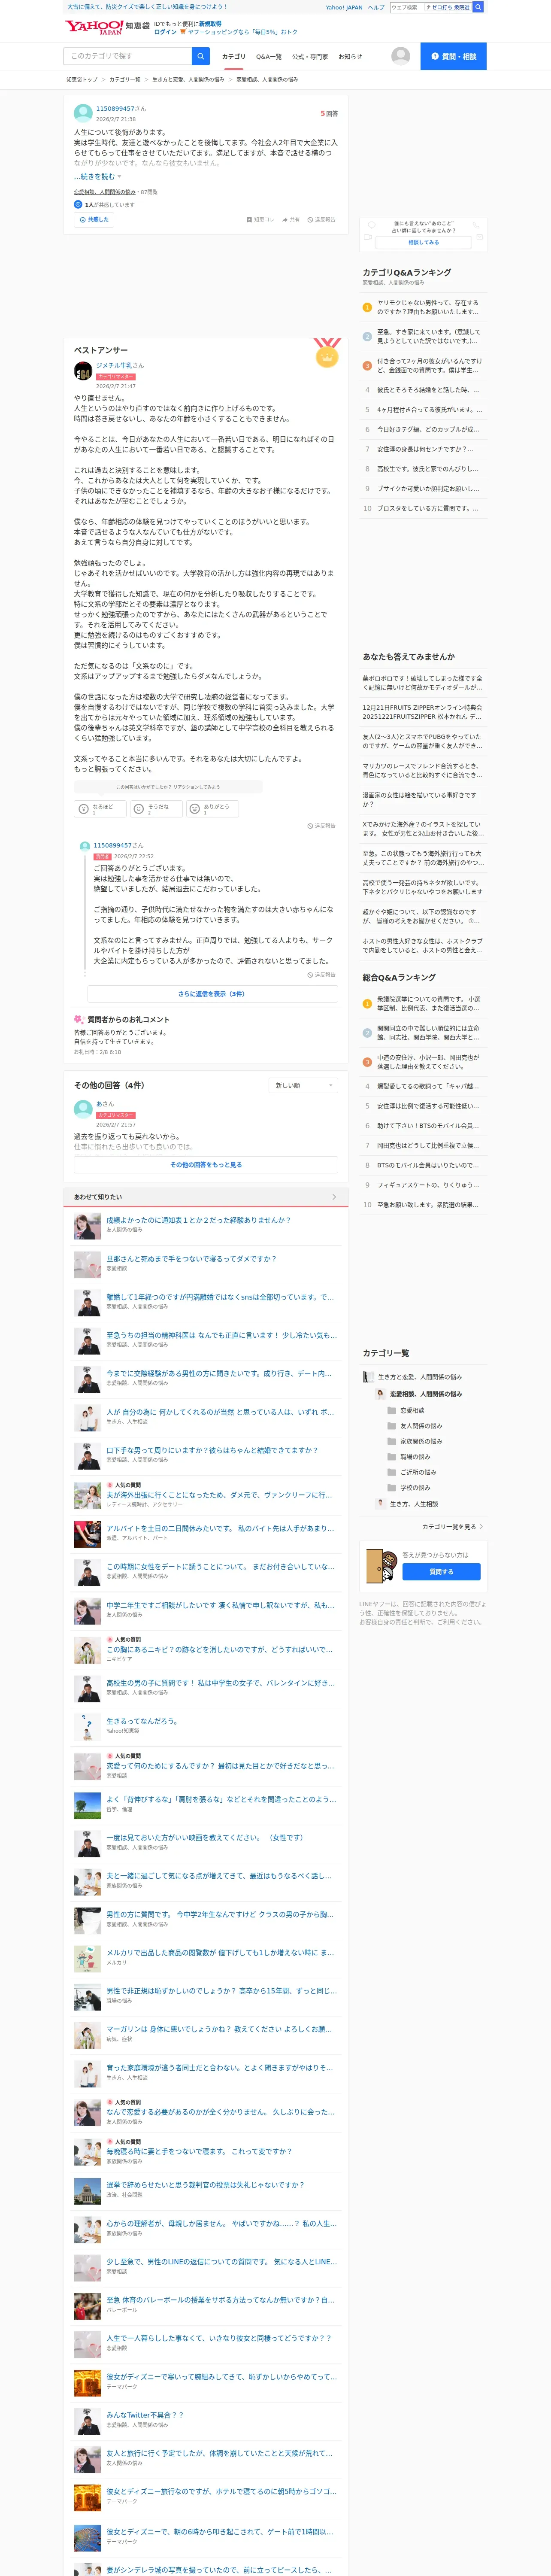Viewport: 551px width, 2576px height.
Task: Click the folder icon beside 家族関係の悩み
Action: [x=392, y=1441]
